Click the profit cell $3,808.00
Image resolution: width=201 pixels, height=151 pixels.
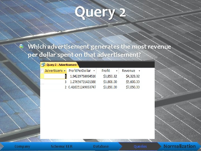(110, 82)
